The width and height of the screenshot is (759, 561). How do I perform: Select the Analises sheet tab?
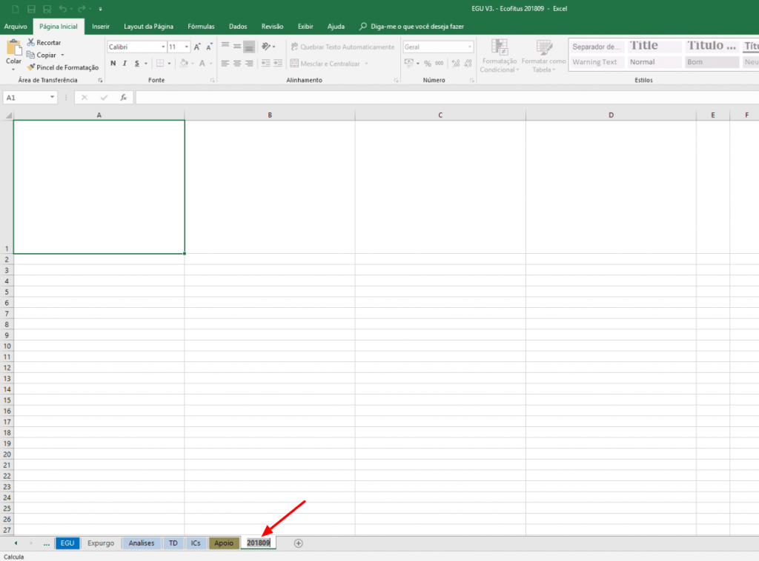click(x=142, y=543)
